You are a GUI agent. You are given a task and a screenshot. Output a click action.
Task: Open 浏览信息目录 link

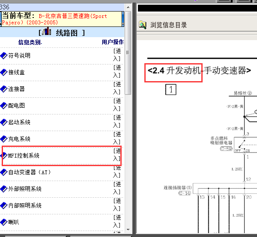click(168, 25)
